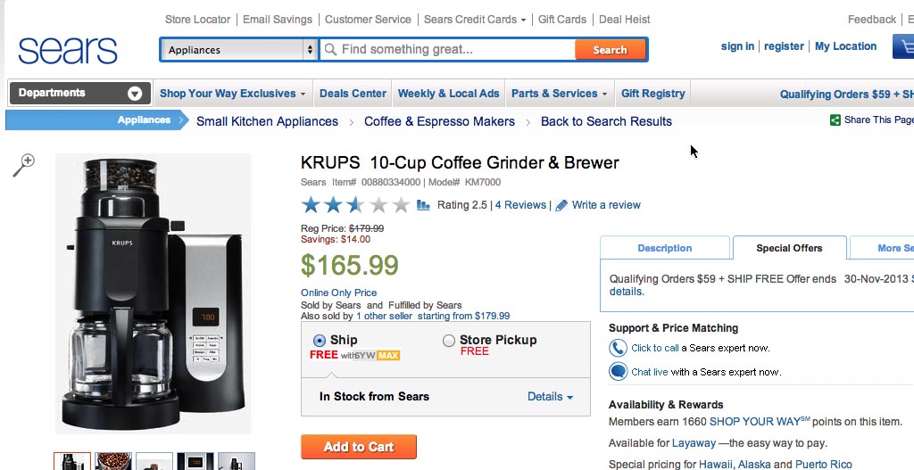The width and height of the screenshot is (914, 470).
Task: Expand the in-stock Details dropdown
Action: point(550,397)
